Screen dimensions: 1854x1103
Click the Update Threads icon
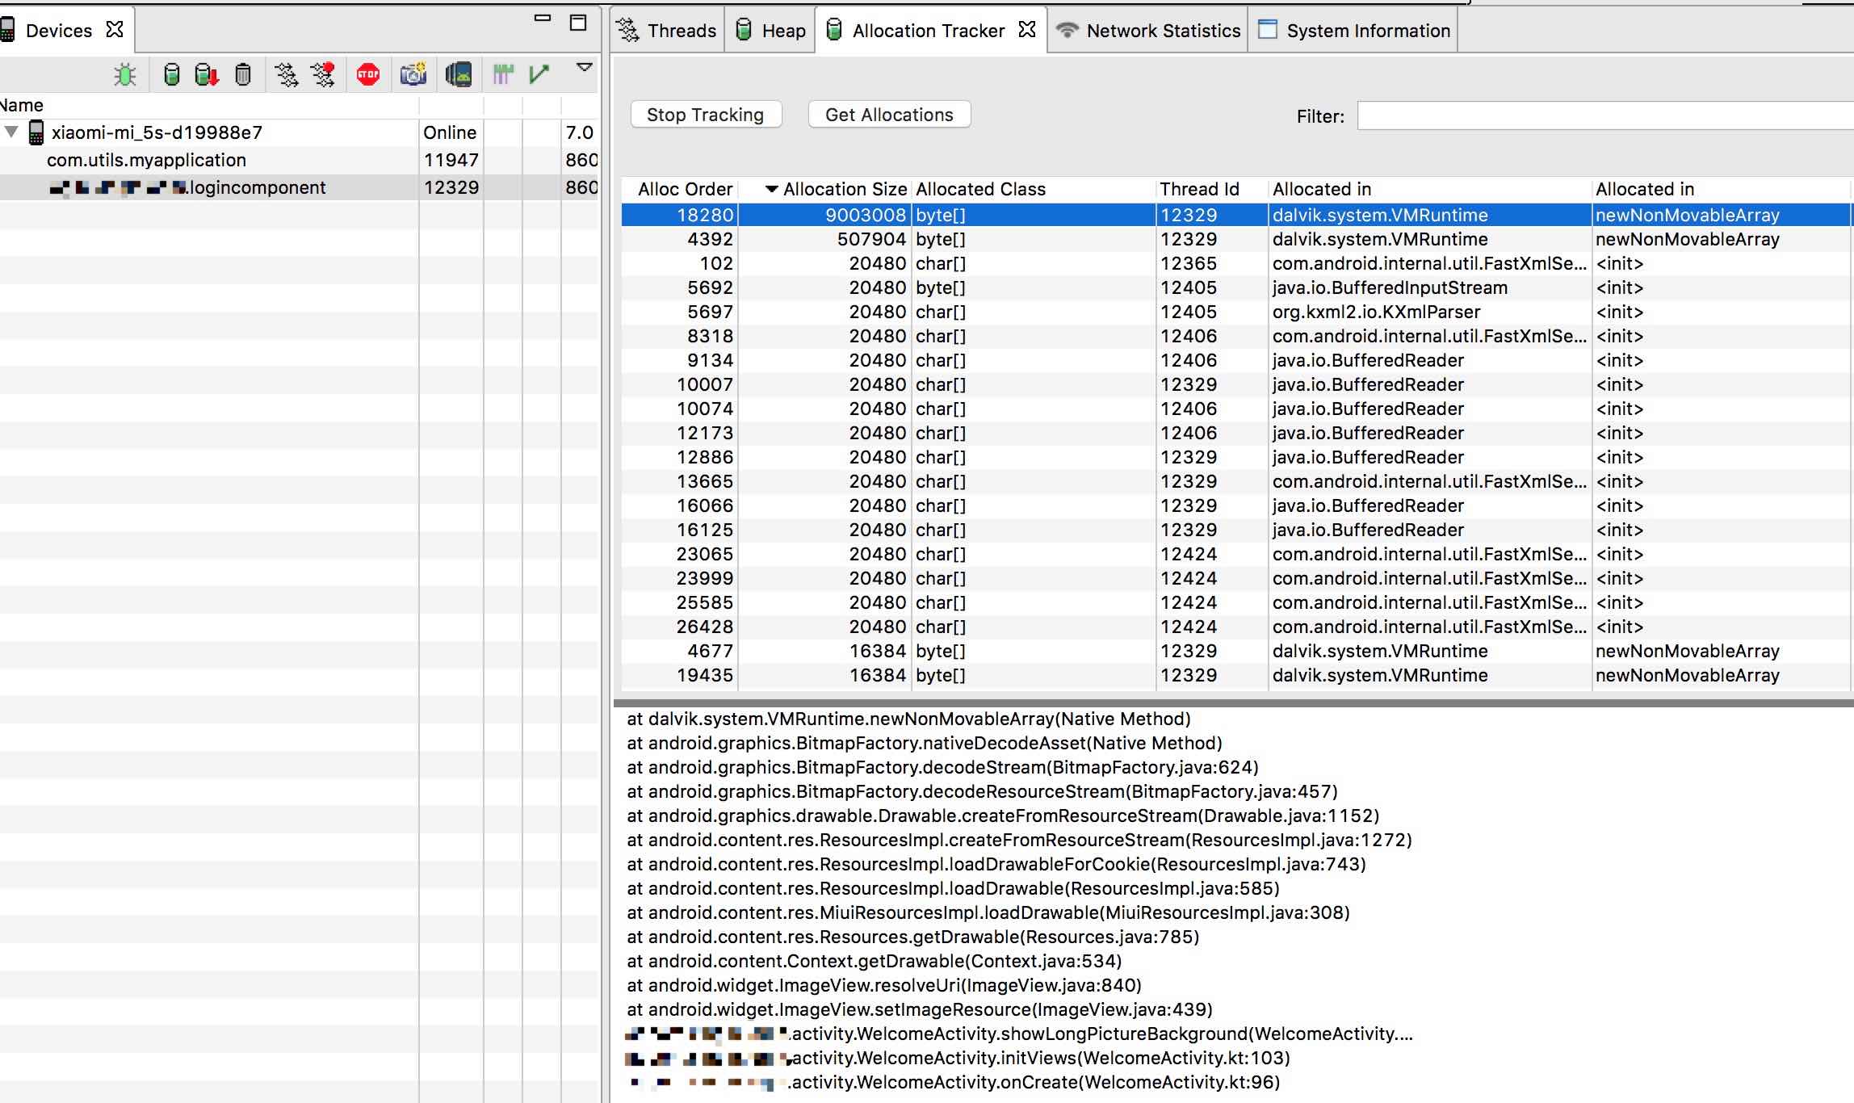pos(286,75)
